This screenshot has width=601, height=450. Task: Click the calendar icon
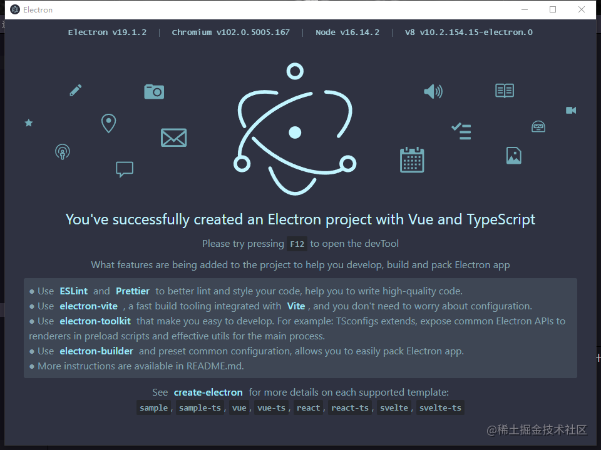[x=412, y=160]
